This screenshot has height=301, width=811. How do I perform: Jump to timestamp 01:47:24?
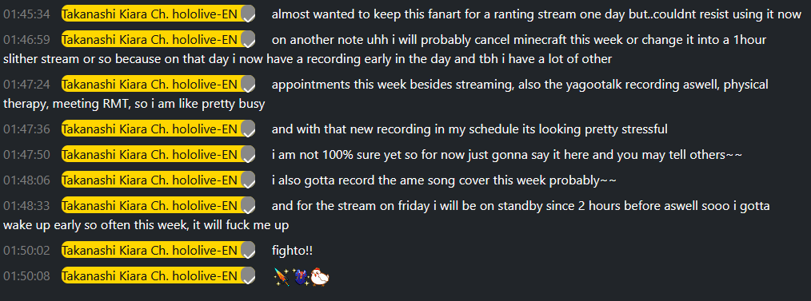click(27, 85)
